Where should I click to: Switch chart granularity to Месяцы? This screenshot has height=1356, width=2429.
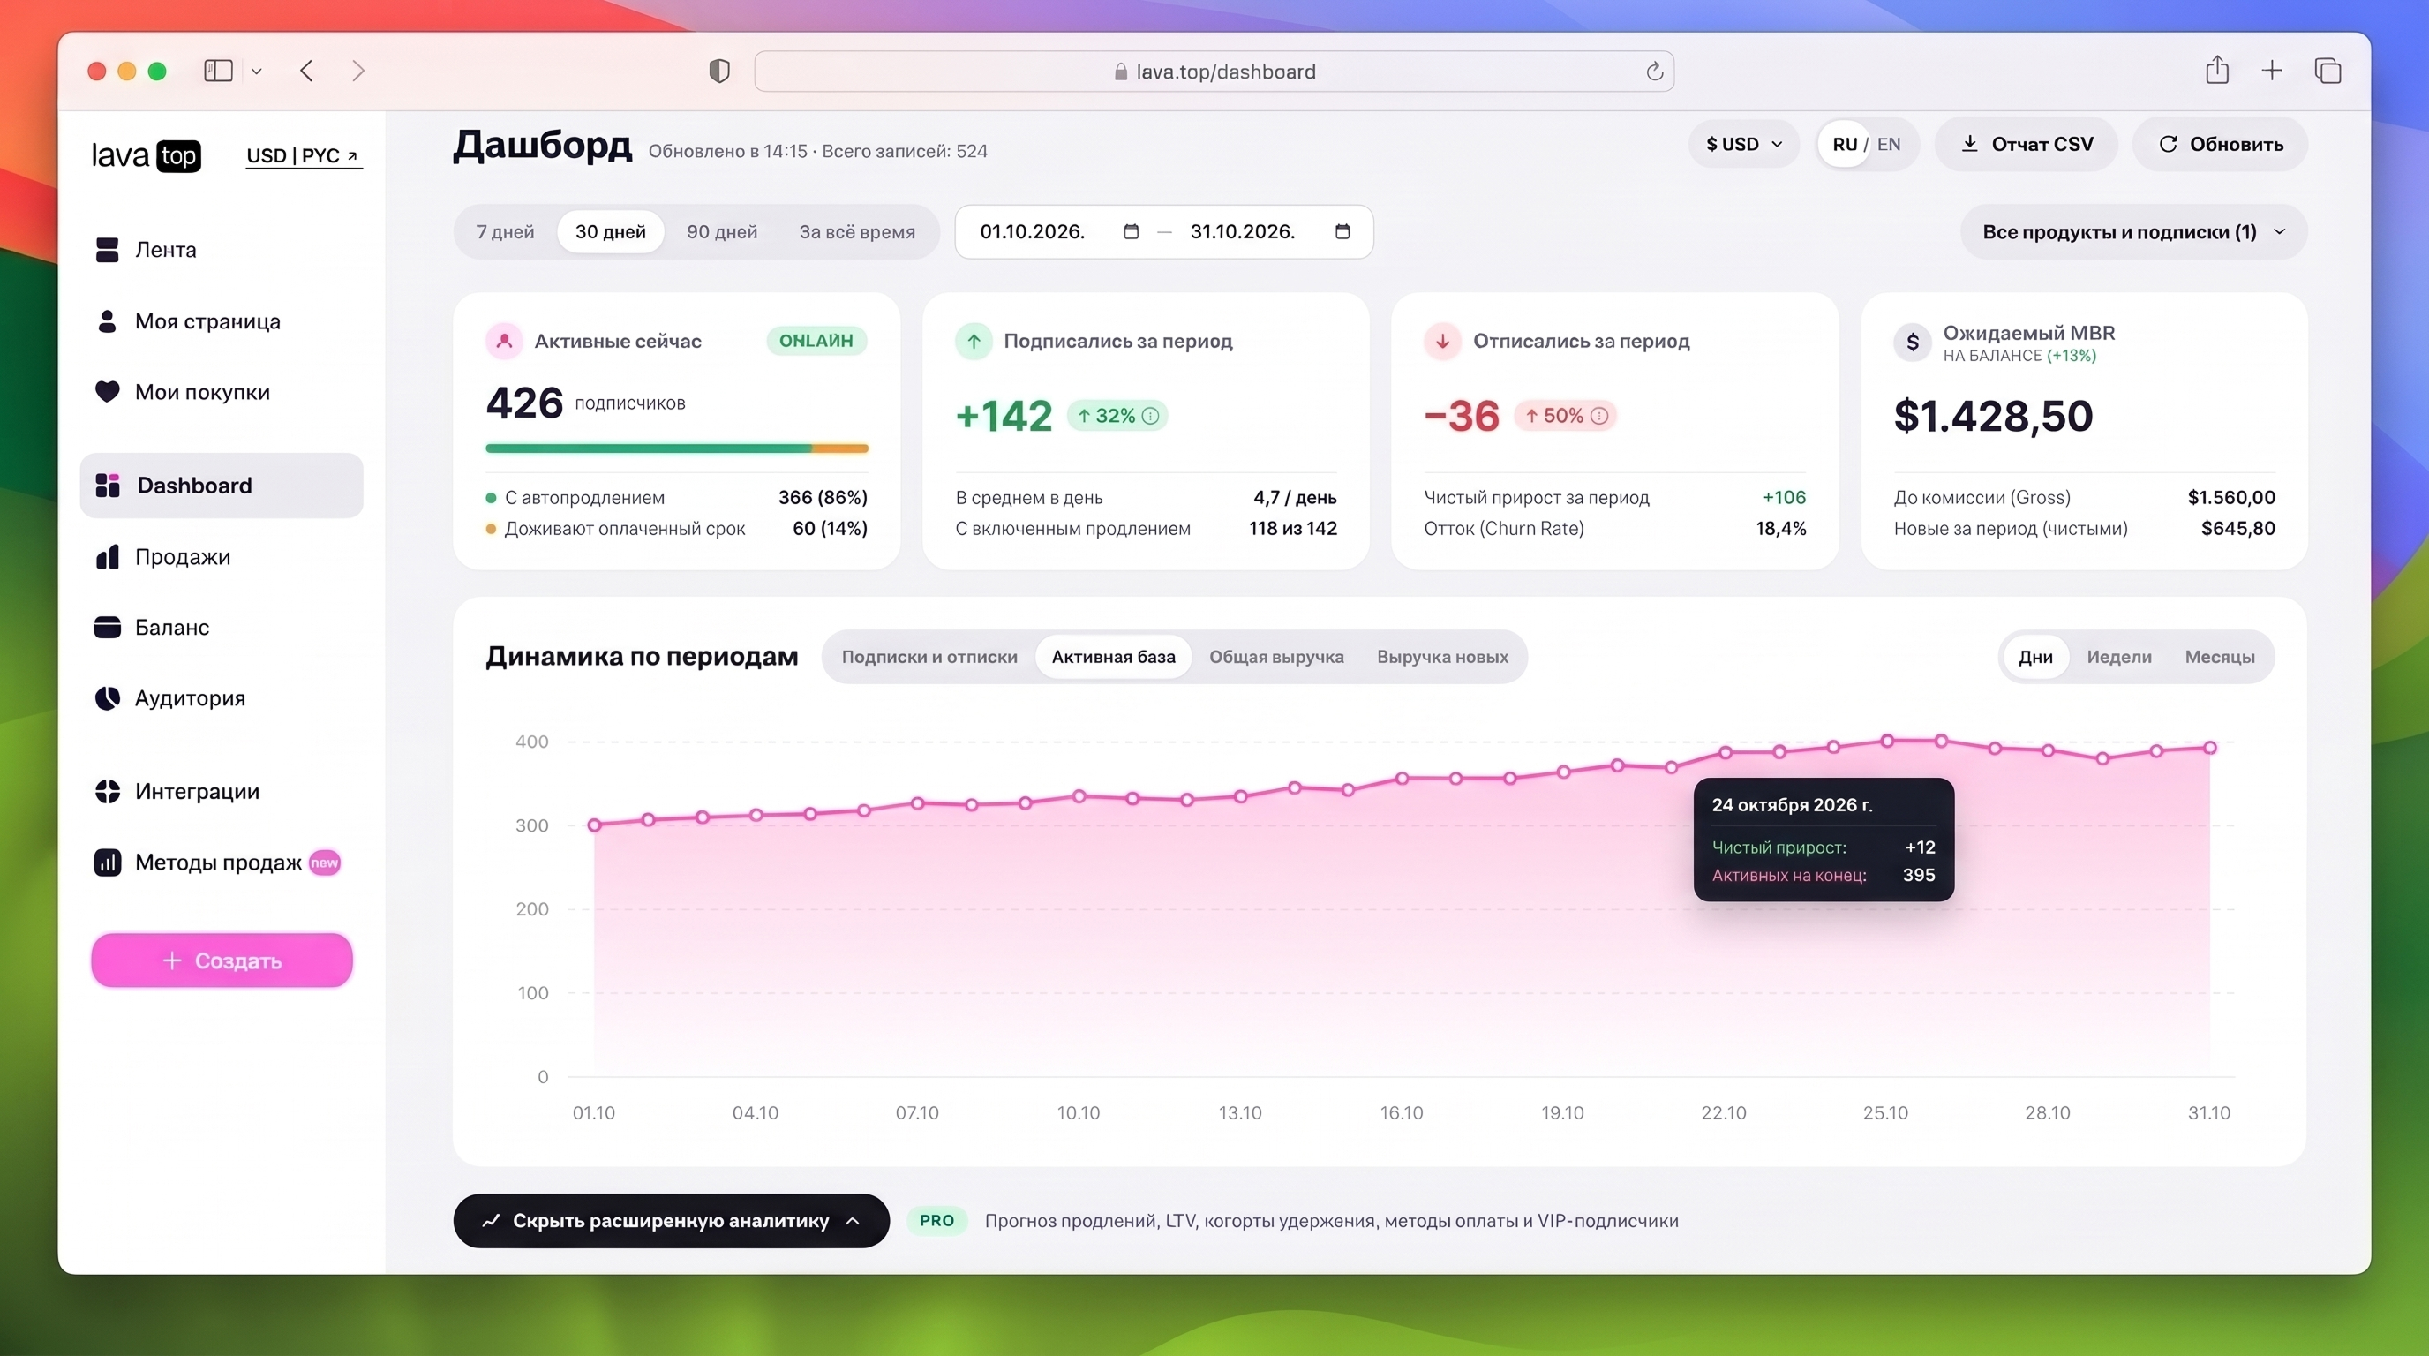pyautogui.click(x=2220, y=658)
